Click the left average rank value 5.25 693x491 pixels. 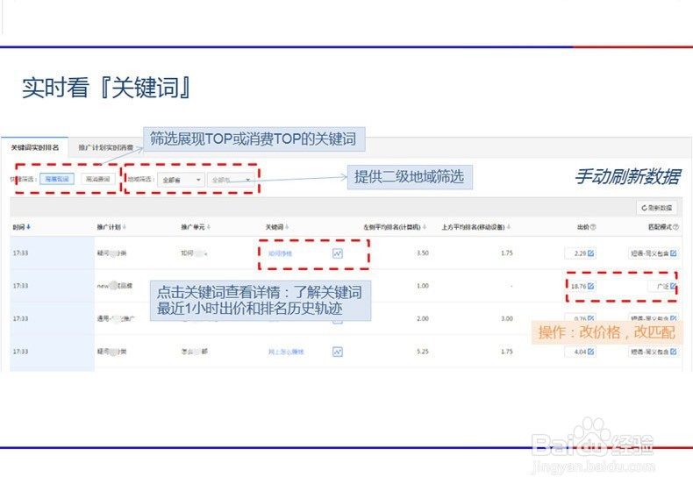click(x=423, y=352)
